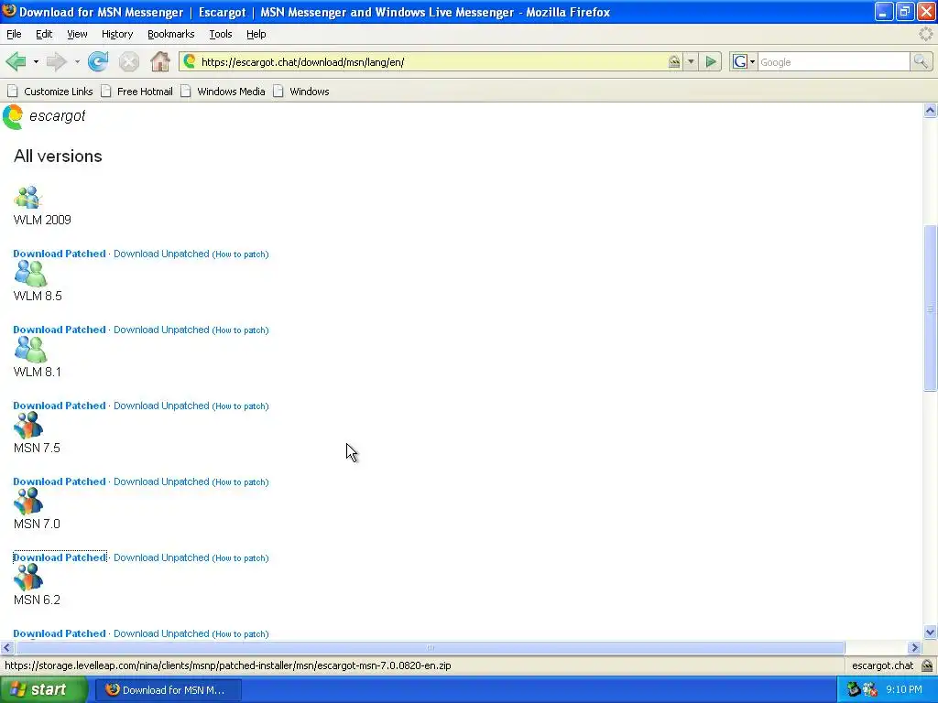The width and height of the screenshot is (938, 703).
Task: Download Unpatched MSN 7.0
Action: point(161,557)
